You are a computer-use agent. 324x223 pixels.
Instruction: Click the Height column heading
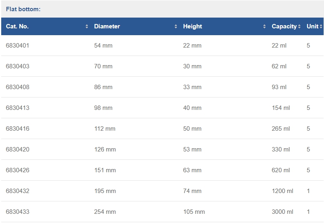click(192, 26)
